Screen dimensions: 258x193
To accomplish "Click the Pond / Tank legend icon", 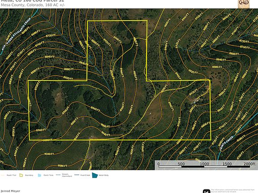I will 39,175.
